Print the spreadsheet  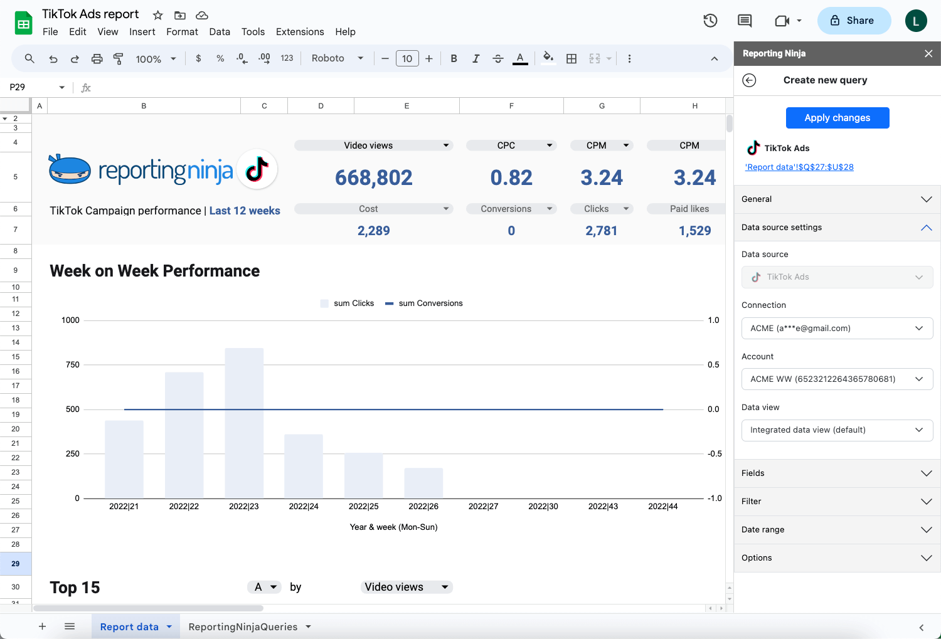click(97, 58)
